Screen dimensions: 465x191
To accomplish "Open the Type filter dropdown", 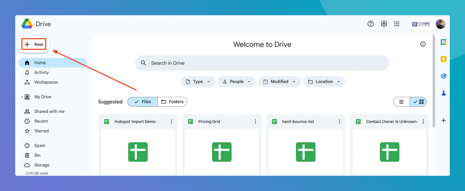I will [x=198, y=82].
